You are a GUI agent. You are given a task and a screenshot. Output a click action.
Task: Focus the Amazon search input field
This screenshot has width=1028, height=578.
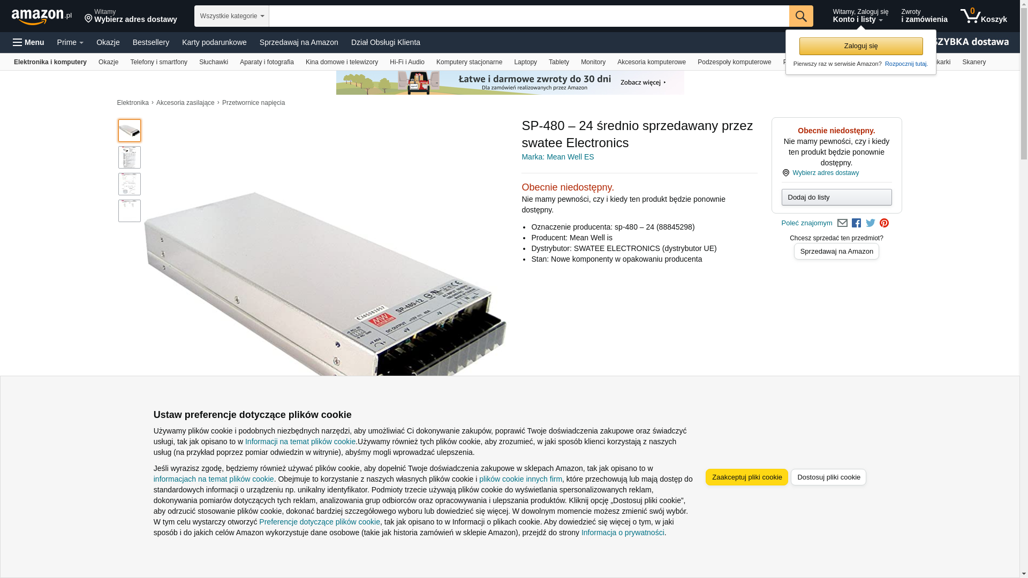tap(529, 16)
